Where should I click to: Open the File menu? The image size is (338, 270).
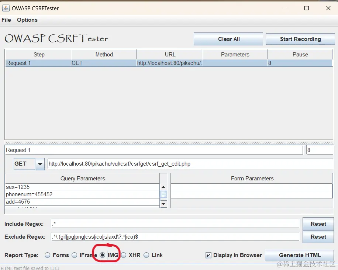(x=6, y=20)
